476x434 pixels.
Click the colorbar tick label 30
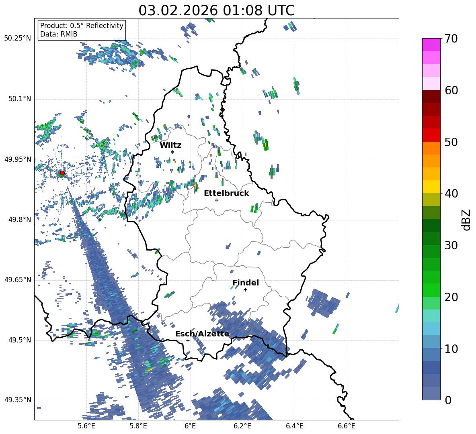click(451, 245)
